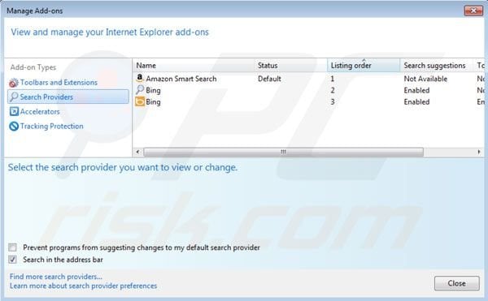This screenshot has width=488, height=301.
Task: Select Accelerators add-on type
Action: (40, 111)
